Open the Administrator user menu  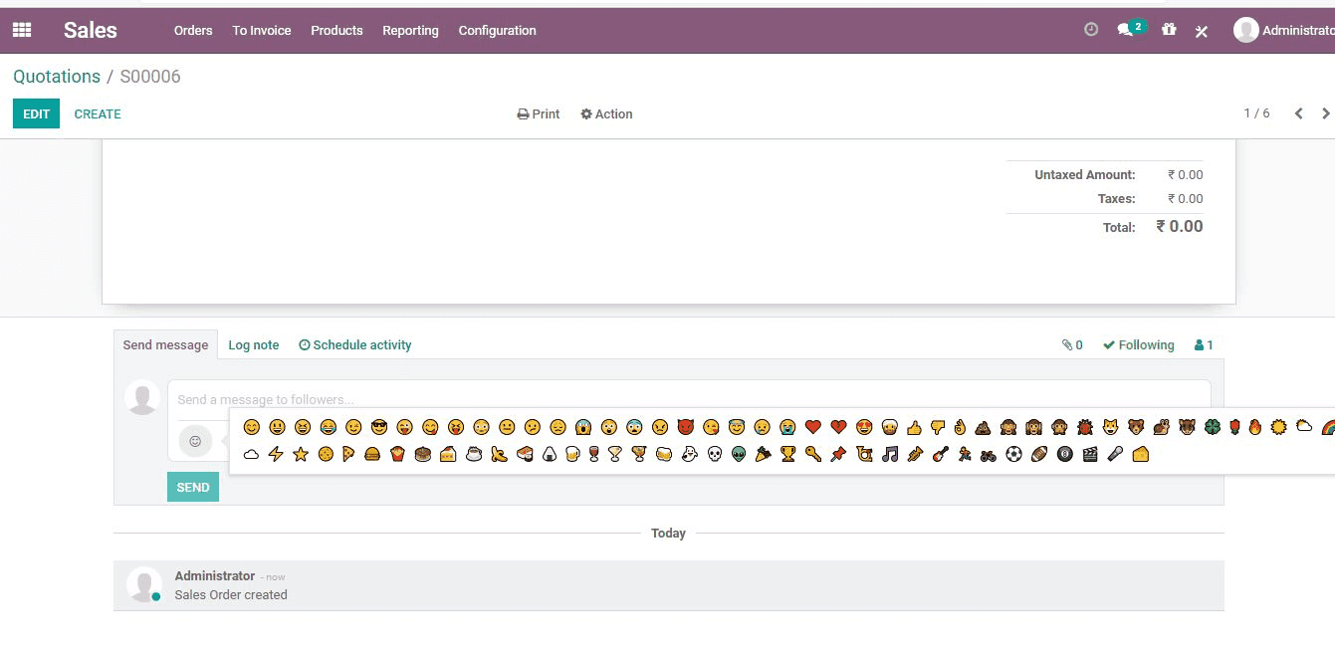[1284, 30]
